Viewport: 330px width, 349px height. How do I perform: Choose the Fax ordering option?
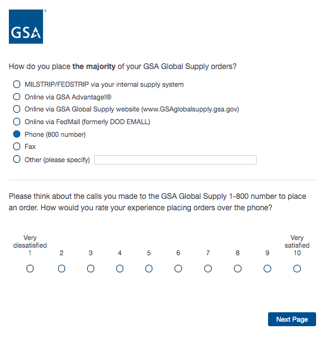tap(16, 146)
